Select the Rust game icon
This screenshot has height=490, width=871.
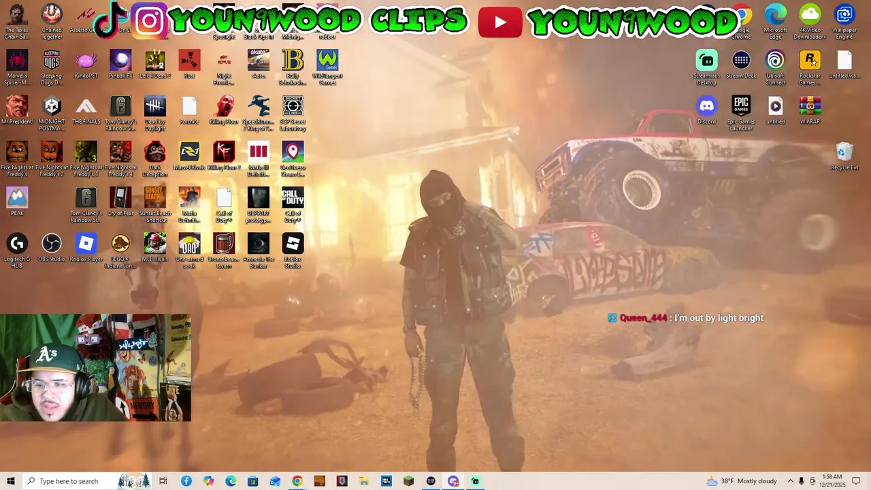[x=189, y=65]
